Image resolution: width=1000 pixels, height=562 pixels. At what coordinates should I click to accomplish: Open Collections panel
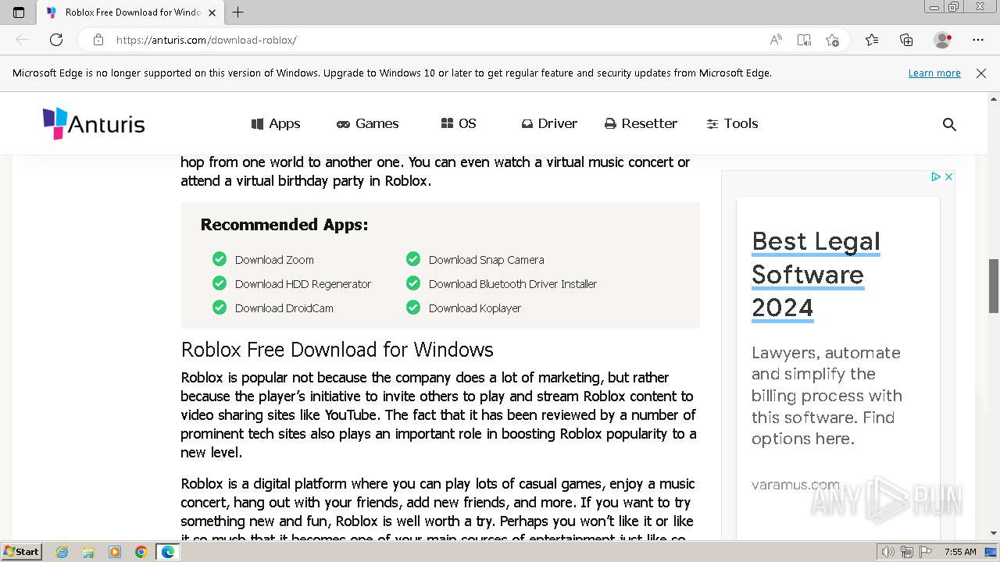pos(906,40)
